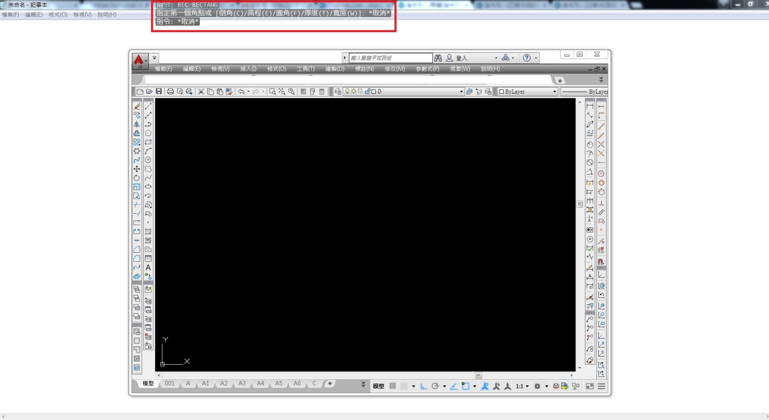Open the 參數式(P) menu
The height and width of the screenshot is (420, 769).
click(427, 69)
